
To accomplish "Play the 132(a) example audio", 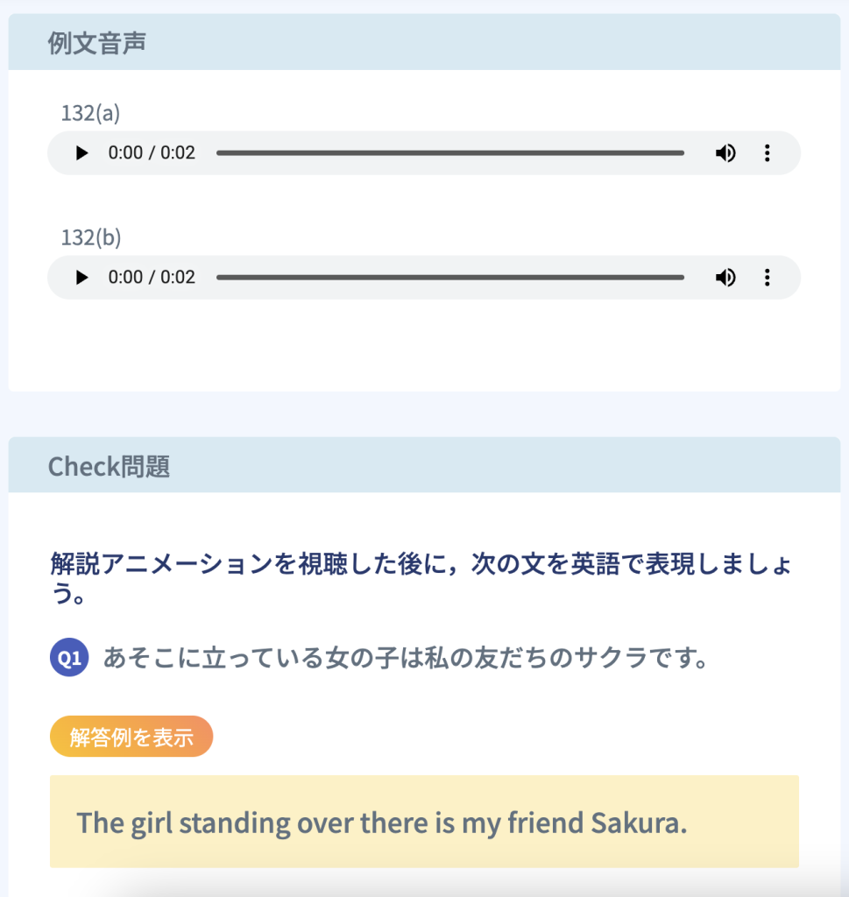I will (x=82, y=153).
